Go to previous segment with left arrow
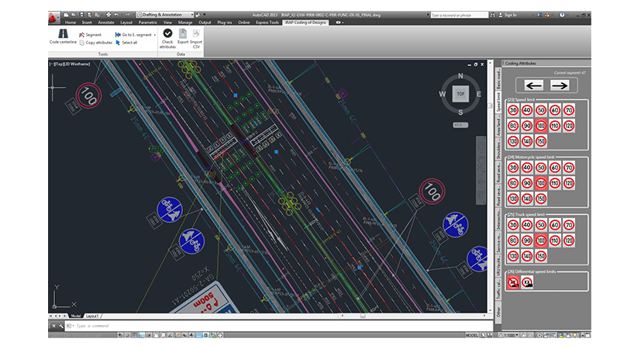This screenshot has width=620, height=349. point(534,85)
